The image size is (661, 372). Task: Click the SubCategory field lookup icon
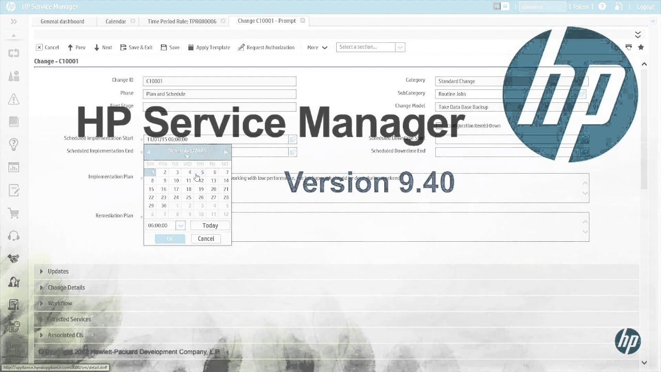click(581, 94)
